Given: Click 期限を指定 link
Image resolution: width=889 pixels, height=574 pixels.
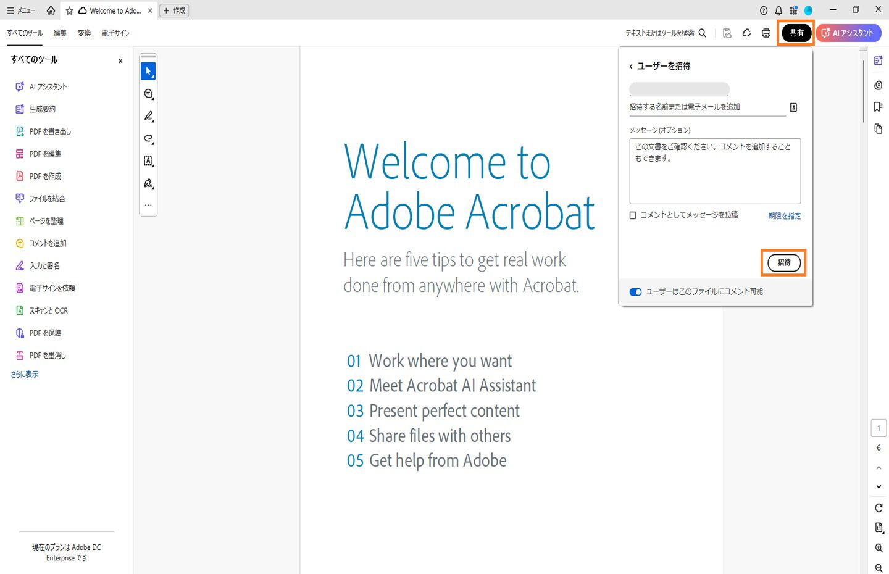Looking at the screenshot, I should [784, 216].
